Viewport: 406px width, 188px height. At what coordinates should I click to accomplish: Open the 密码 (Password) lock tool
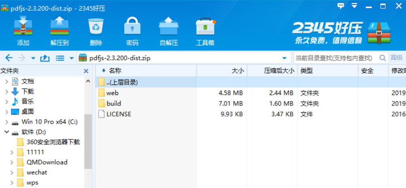pyautogui.click(x=132, y=26)
